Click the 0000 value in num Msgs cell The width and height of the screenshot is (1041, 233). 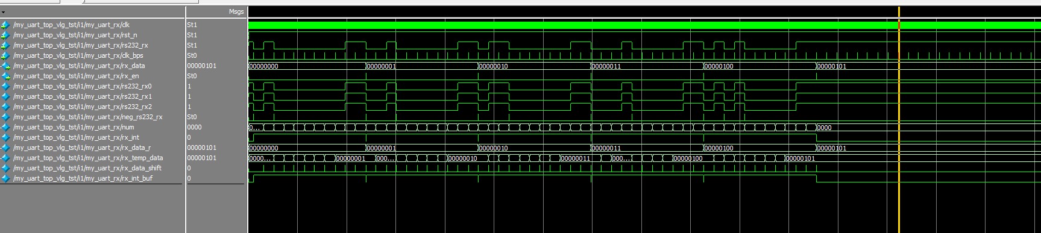[x=194, y=127]
